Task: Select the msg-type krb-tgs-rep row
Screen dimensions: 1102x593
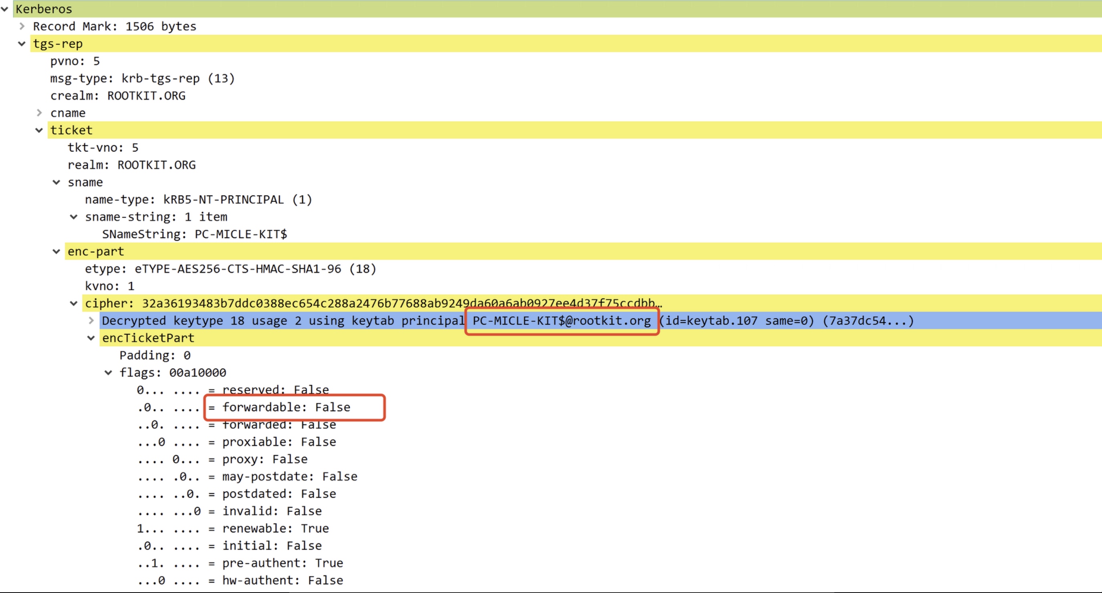Action: (x=142, y=78)
